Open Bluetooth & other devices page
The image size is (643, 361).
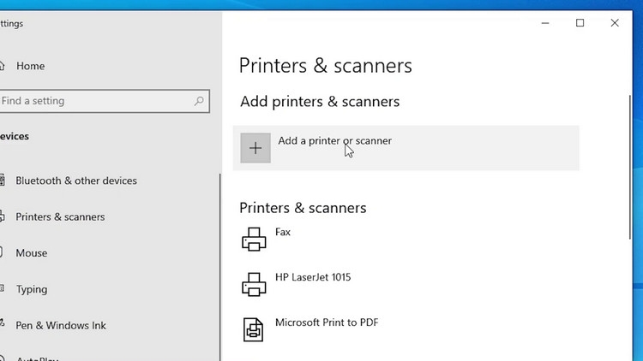pos(76,180)
